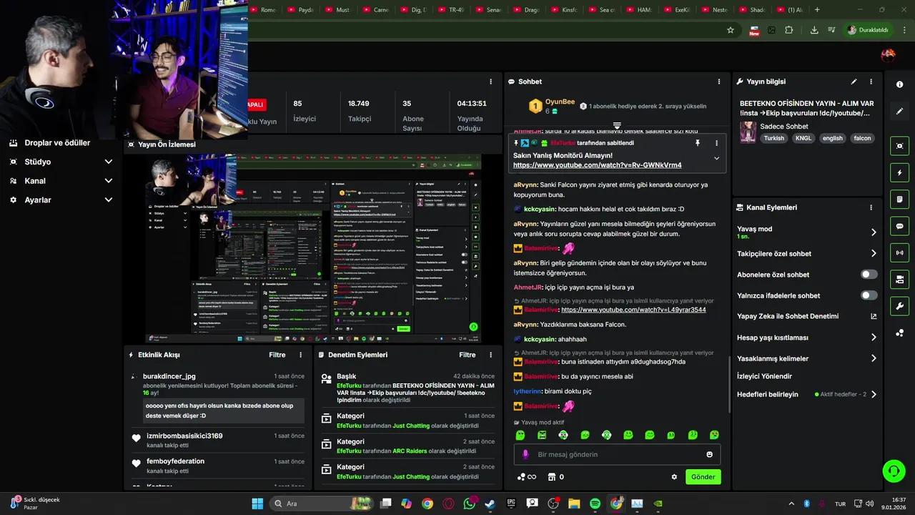Unpin the pinned chat message
This screenshot has height=515, width=915.
click(x=698, y=143)
